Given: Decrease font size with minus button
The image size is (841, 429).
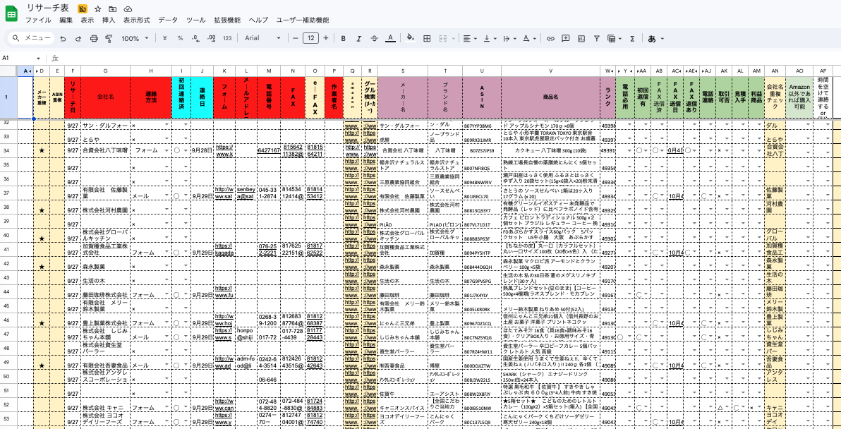Looking at the screenshot, I should point(296,38).
